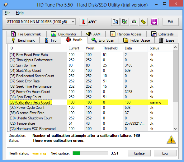The image size is (184, 162).
Task: Click the data value 169 in highlighted row
Action: [128, 102]
